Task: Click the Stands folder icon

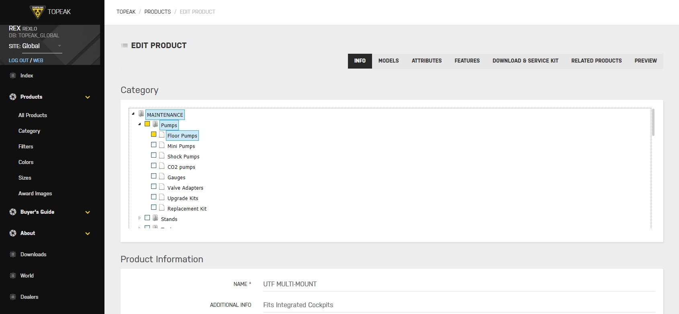Action: tap(155, 218)
